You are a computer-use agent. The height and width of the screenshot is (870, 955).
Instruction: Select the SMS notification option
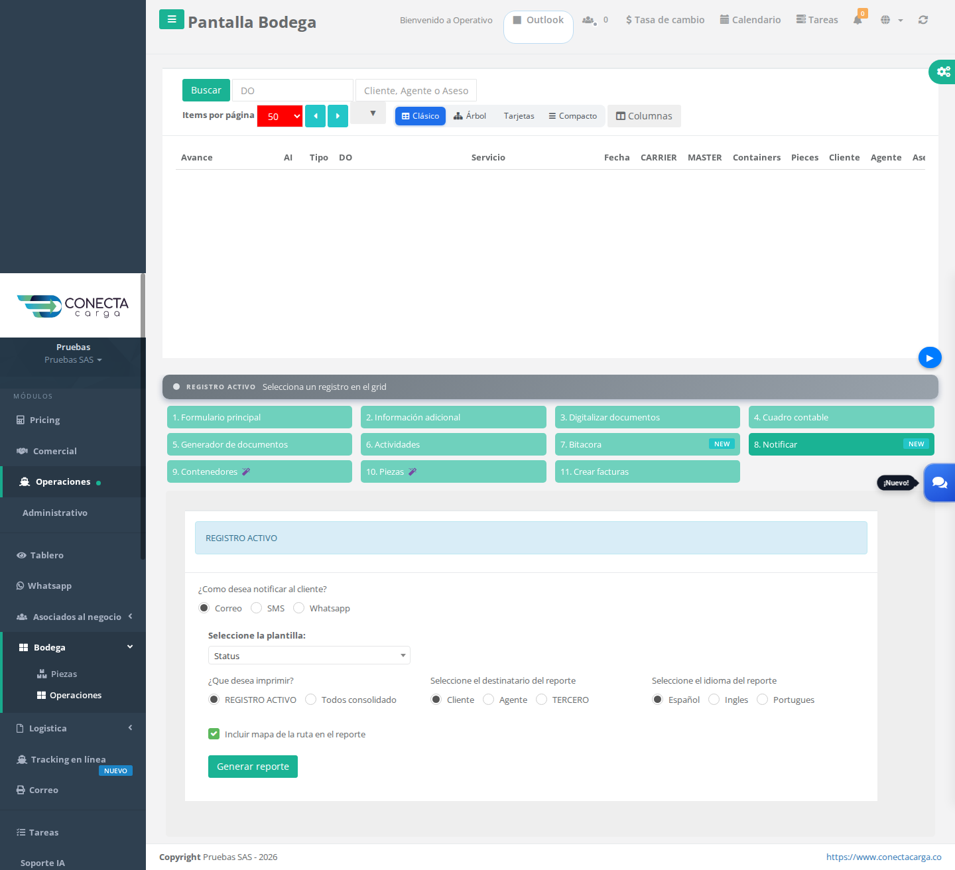pos(257,608)
